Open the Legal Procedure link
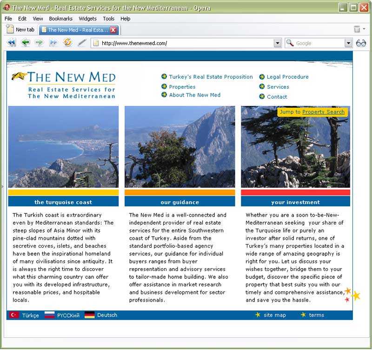The height and width of the screenshot is (350, 372). point(287,77)
